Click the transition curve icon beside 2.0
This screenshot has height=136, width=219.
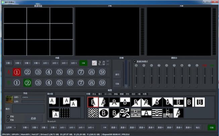point(94,63)
